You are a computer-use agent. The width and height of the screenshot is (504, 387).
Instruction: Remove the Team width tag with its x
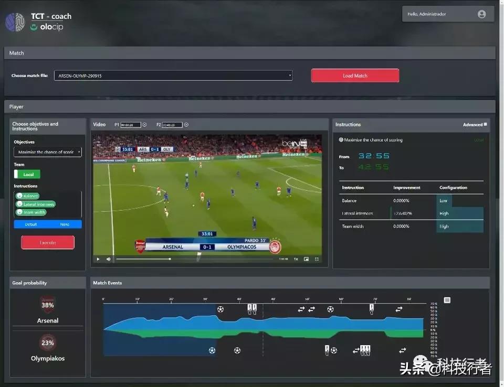coord(19,212)
